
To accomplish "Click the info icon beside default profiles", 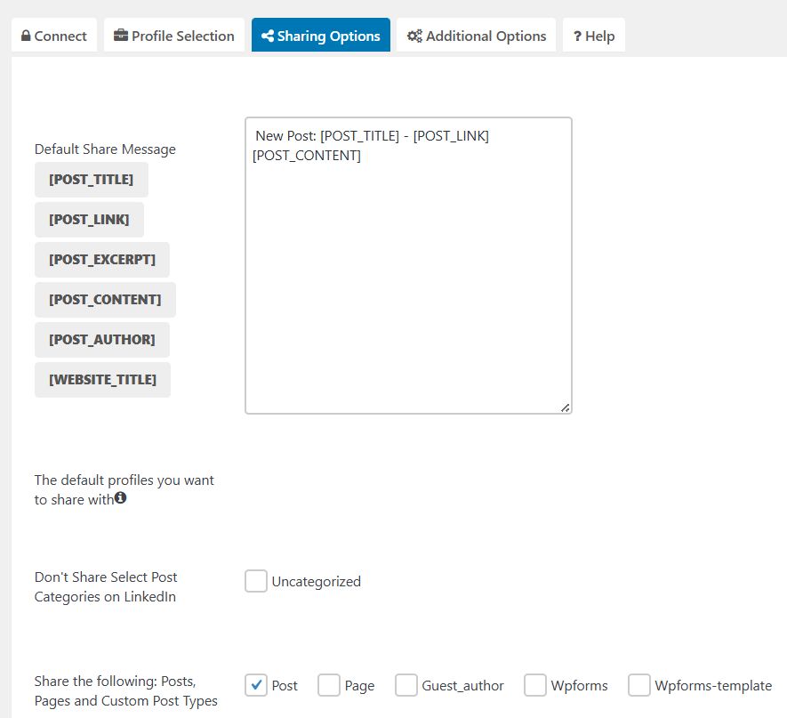I will (121, 498).
